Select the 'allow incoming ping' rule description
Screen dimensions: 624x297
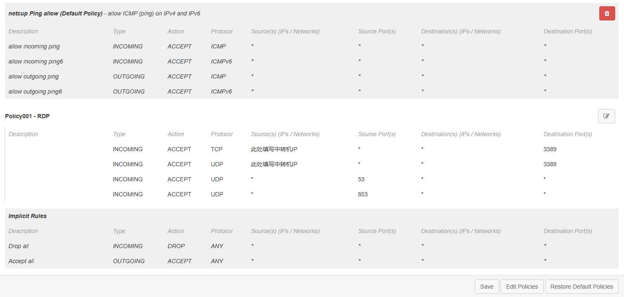(34, 46)
